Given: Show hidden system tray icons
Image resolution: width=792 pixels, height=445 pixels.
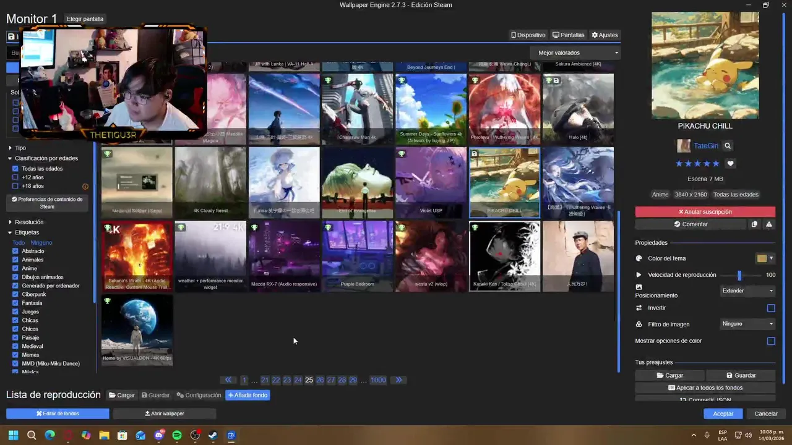Looking at the screenshot, I should point(693,435).
